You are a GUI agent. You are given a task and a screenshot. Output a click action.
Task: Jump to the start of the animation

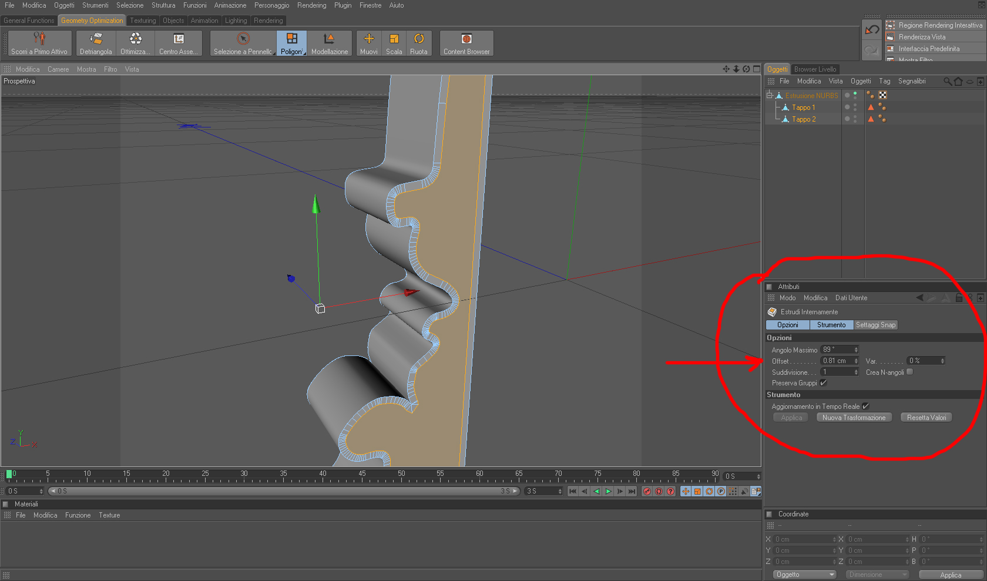pos(573,491)
